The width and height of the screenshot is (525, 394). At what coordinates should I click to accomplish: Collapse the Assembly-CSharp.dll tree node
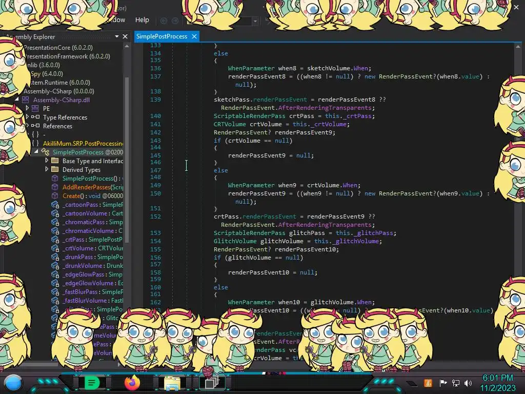coord(17,100)
